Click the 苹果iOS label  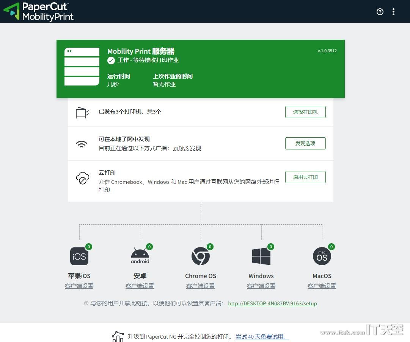pos(79,276)
